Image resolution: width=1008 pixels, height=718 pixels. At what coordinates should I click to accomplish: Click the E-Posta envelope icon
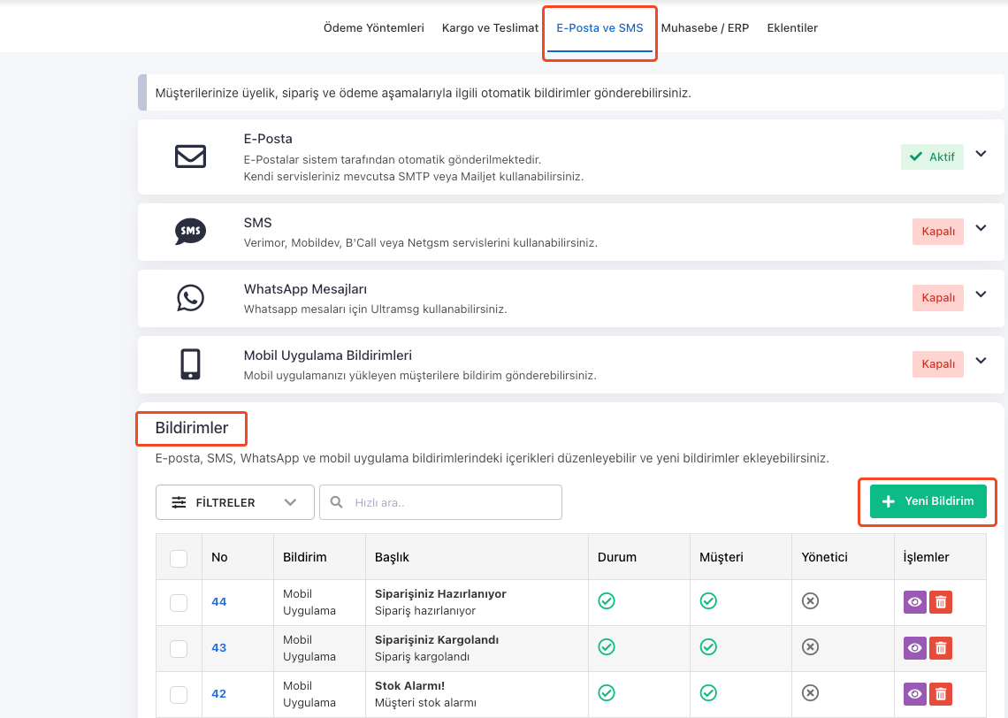(190, 157)
